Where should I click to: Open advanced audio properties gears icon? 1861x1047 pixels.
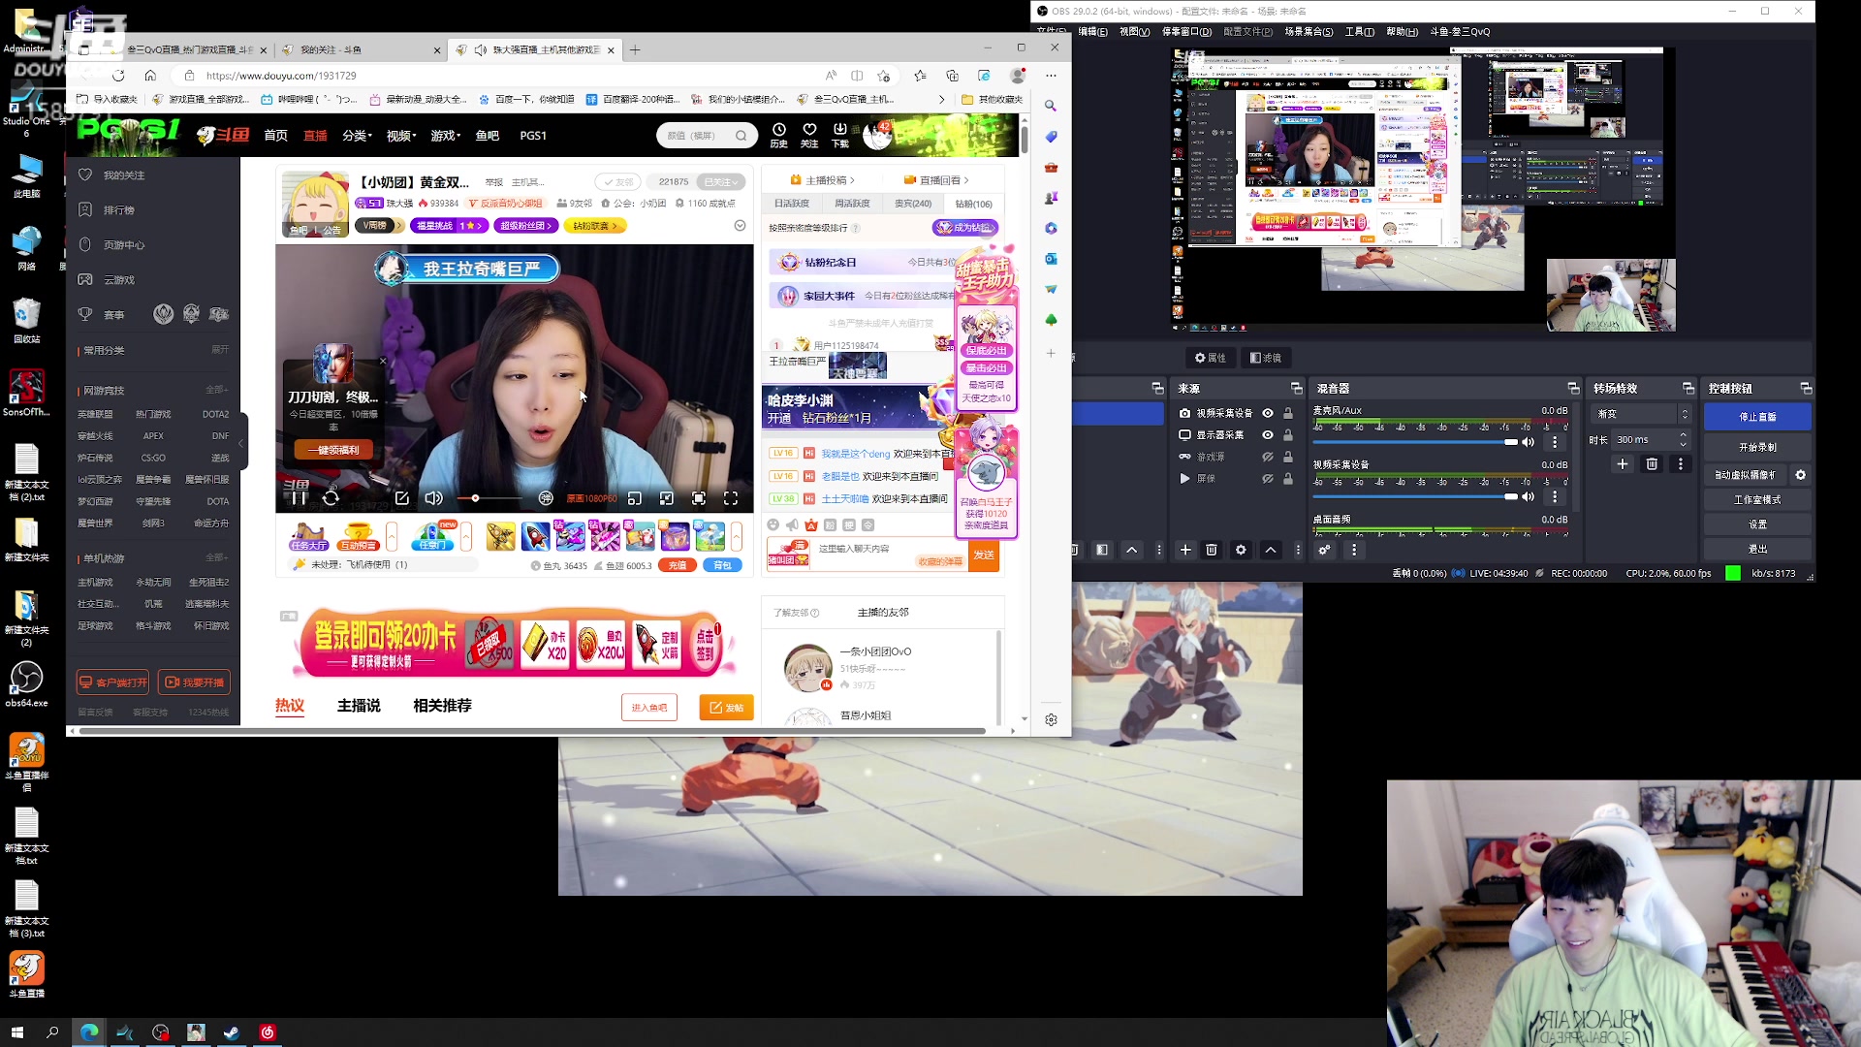(x=1324, y=550)
